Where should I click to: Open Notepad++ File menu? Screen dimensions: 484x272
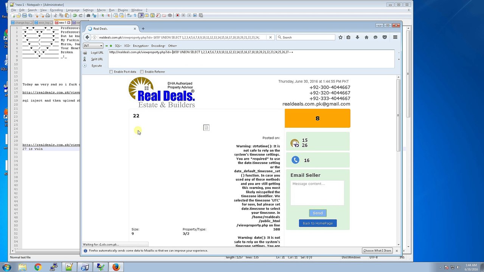point(14,10)
